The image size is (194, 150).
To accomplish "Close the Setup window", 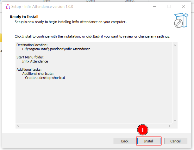I will click(x=184, y=6).
